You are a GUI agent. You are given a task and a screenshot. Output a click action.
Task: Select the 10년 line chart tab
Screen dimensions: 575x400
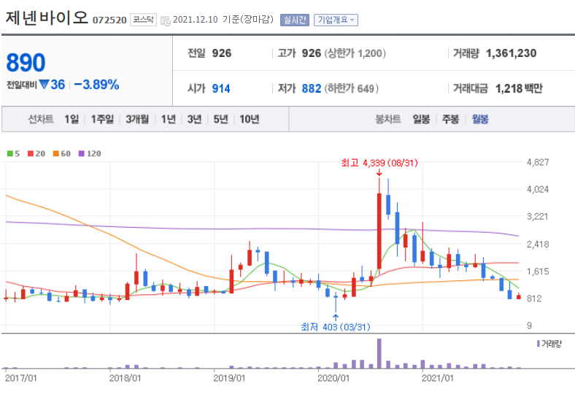click(250, 119)
